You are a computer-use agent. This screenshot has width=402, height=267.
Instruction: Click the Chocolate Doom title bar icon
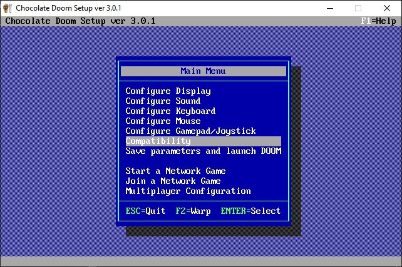(x=8, y=8)
